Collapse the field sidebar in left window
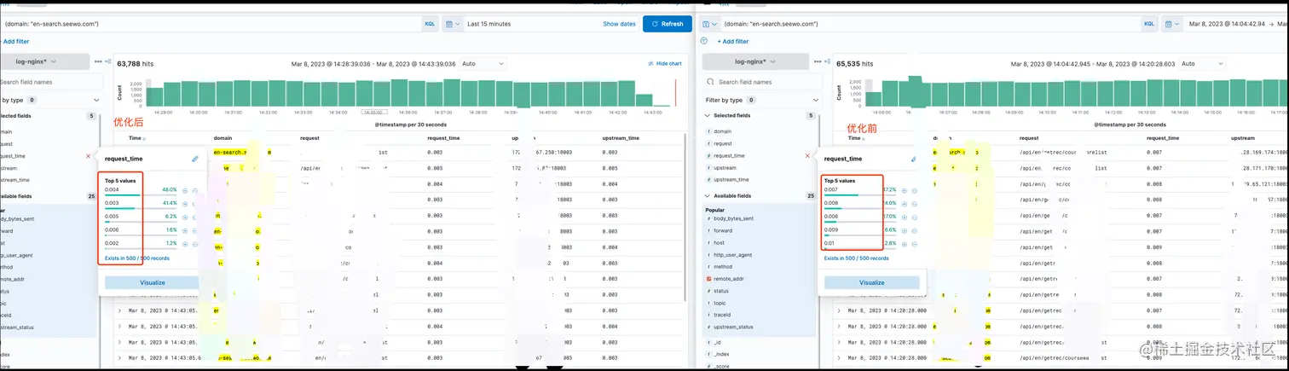The image size is (1289, 371). 107,62
